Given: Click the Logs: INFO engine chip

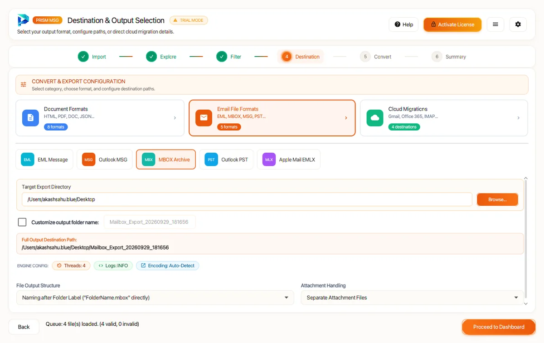Looking at the screenshot, I should pyautogui.click(x=113, y=266).
